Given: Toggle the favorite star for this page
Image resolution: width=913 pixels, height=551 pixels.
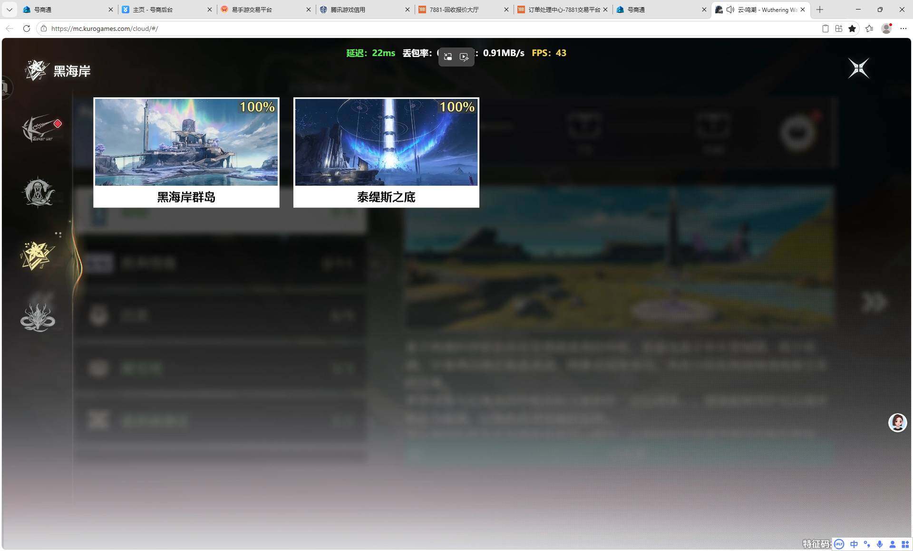Looking at the screenshot, I should point(852,28).
